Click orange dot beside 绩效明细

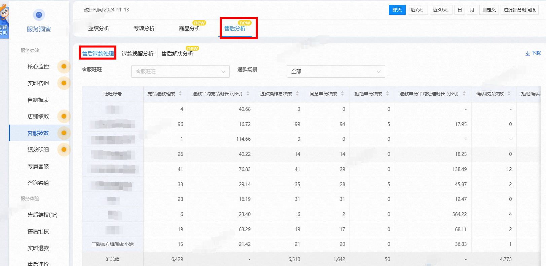point(64,149)
